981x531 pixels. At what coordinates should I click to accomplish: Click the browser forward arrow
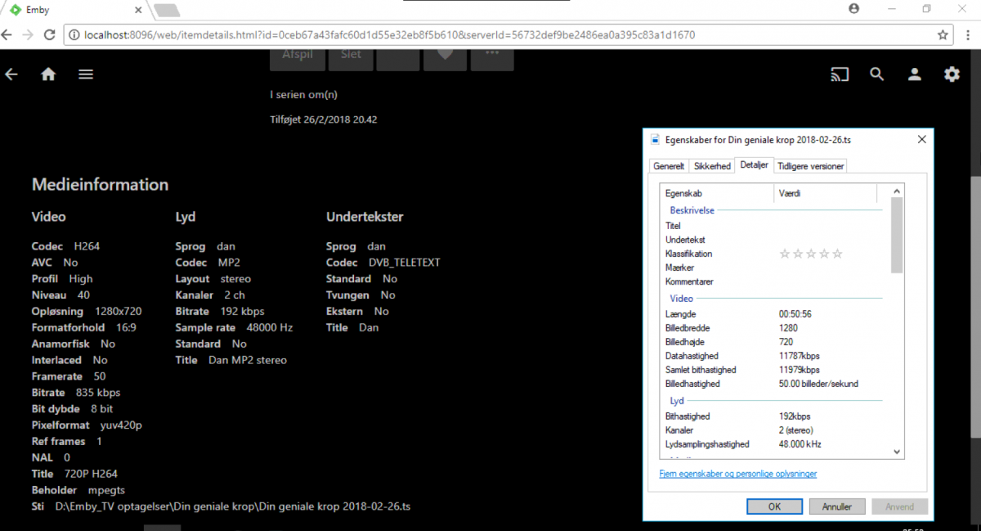click(28, 35)
